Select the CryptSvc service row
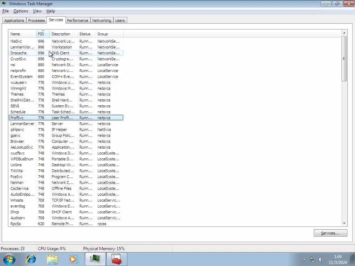The image size is (355, 266). 66,59
